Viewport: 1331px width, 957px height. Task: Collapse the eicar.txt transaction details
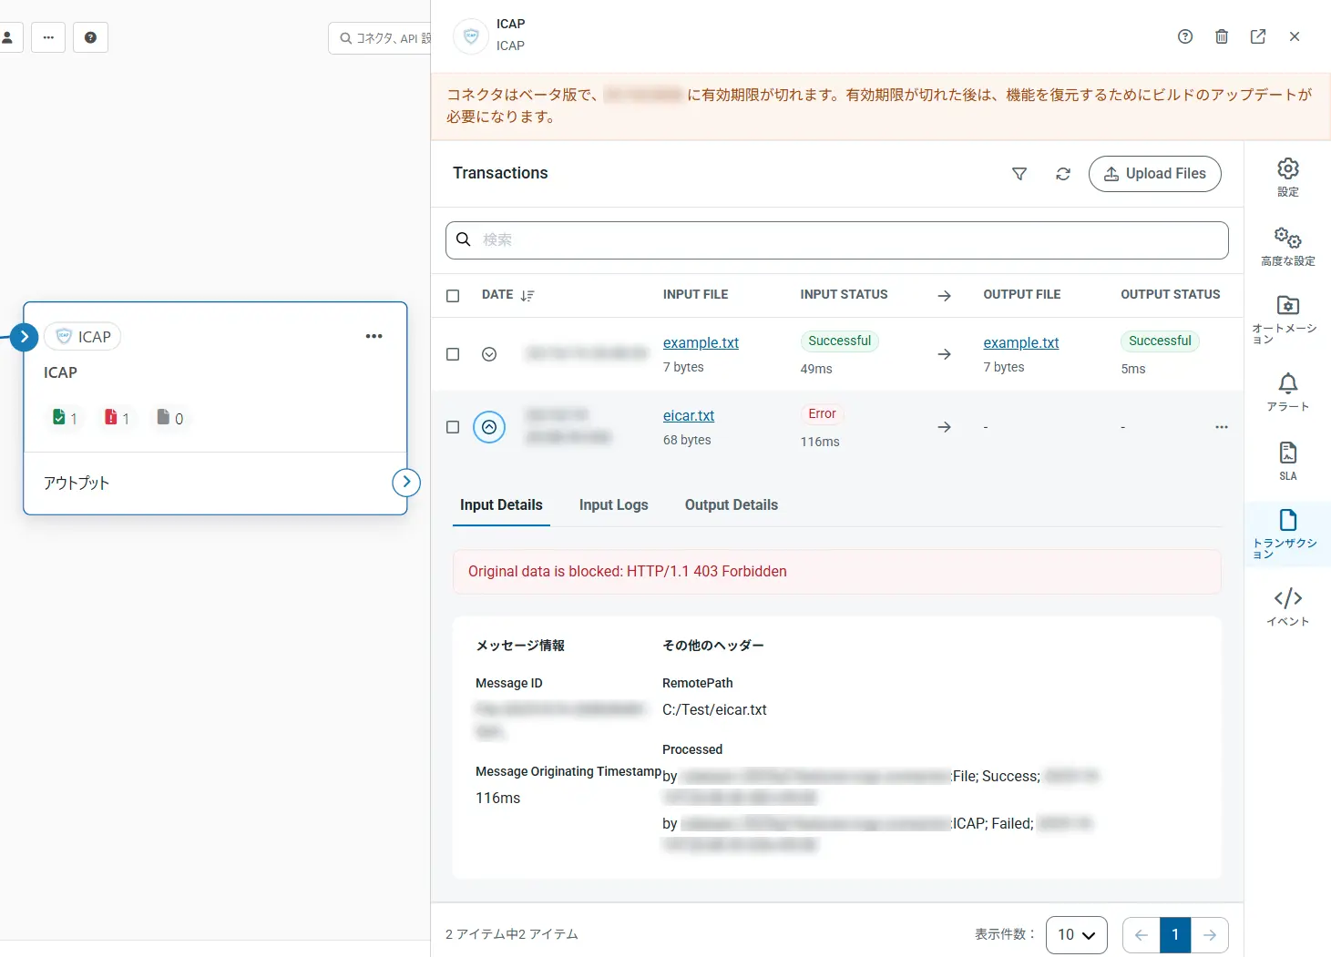(489, 427)
